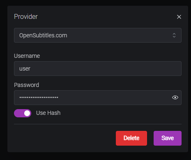
Task: Open the OpenSubtitles.com provider dropdown
Action: (98, 35)
